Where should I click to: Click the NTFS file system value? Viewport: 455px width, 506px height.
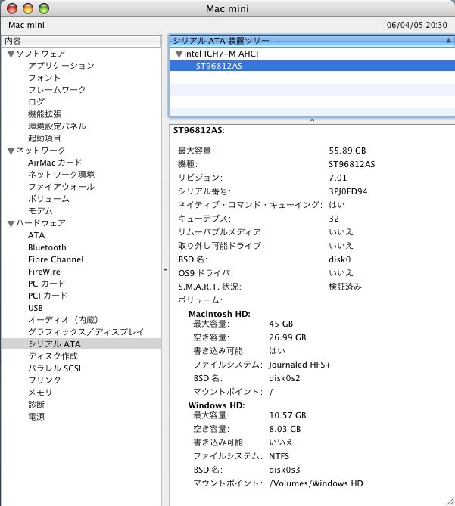[x=279, y=456]
